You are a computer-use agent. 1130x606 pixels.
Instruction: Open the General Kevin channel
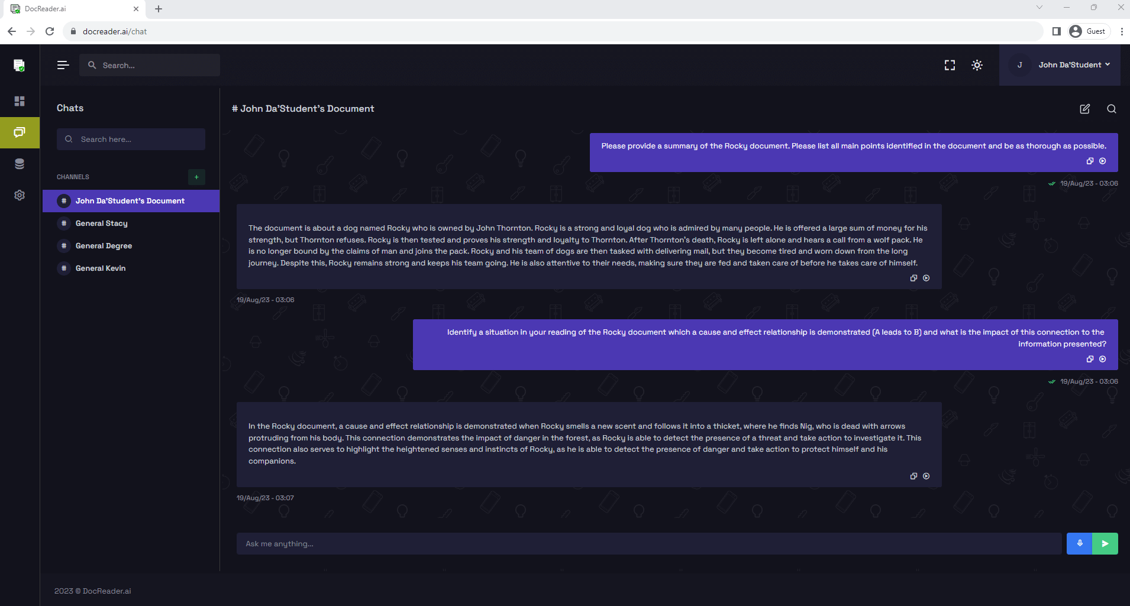(101, 268)
